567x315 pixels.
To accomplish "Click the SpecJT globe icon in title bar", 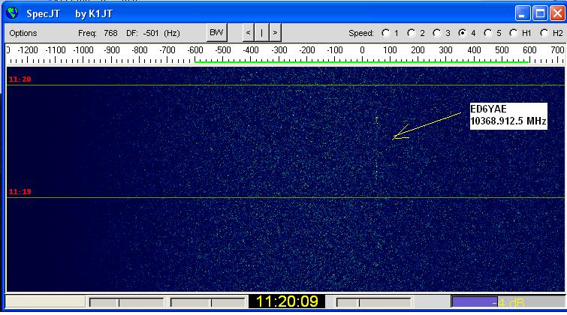I will point(11,13).
